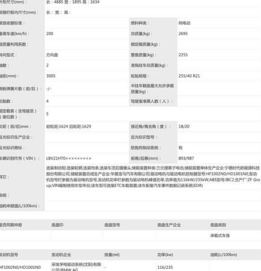Select the fuel type value 纯电动
This screenshot has height=271, width=261.
point(184,23)
